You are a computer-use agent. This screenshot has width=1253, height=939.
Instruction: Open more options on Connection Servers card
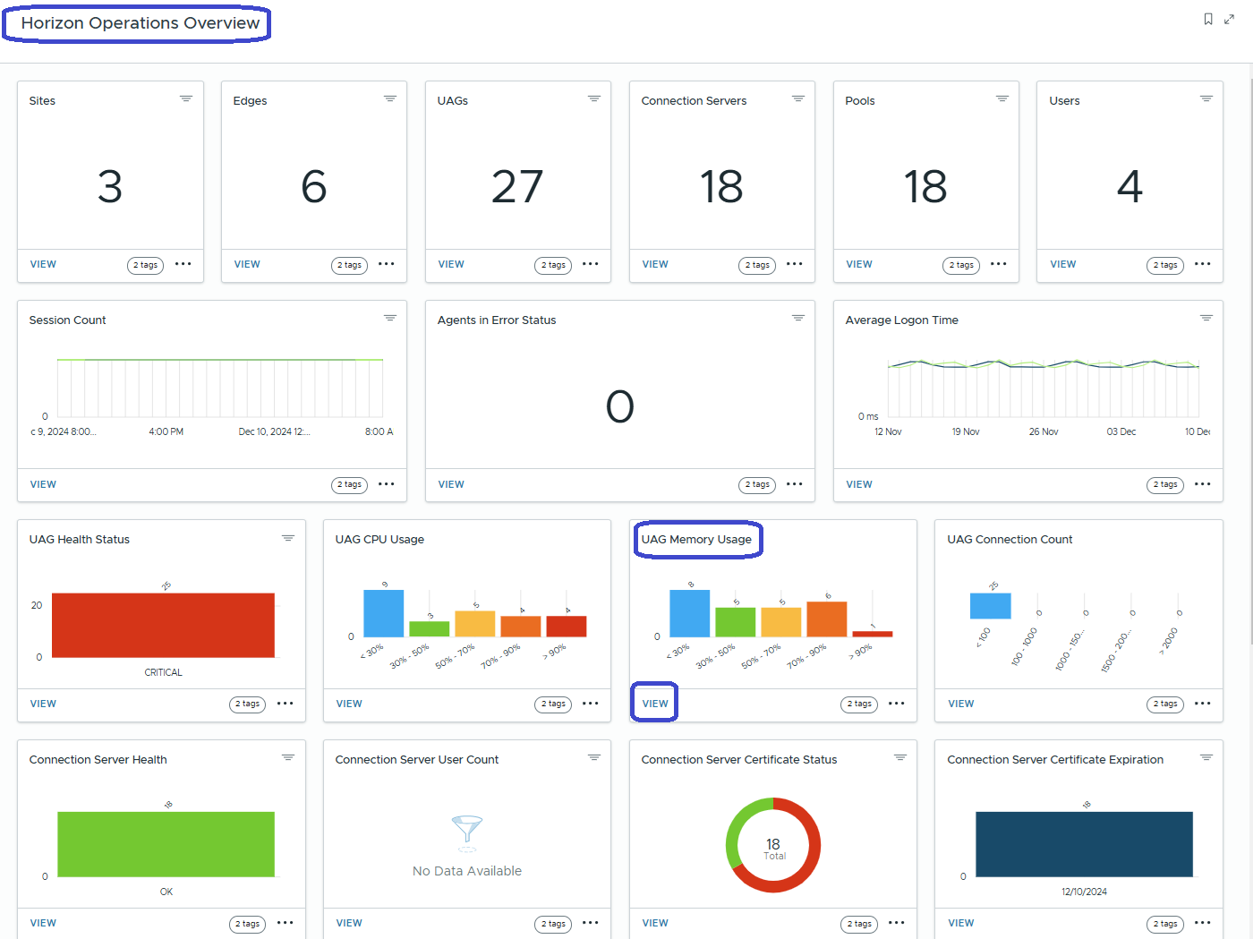click(x=795, y=264)
